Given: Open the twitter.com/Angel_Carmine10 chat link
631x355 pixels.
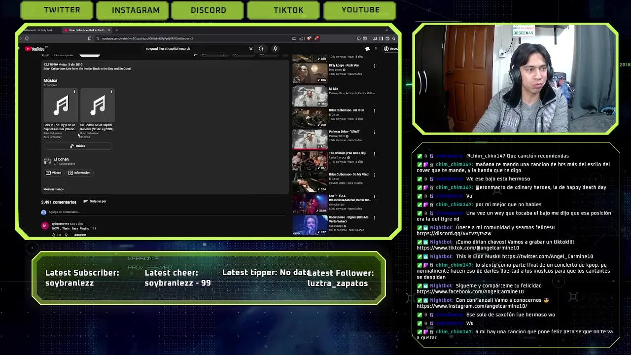Looking at the screenshot, I should (x=548, y=256).
